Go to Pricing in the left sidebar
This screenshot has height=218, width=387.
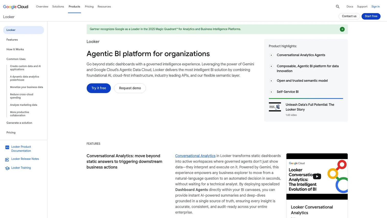pos(11,133)
